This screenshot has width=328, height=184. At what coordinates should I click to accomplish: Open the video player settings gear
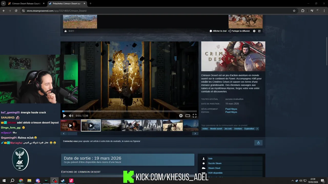coord(181,116)
